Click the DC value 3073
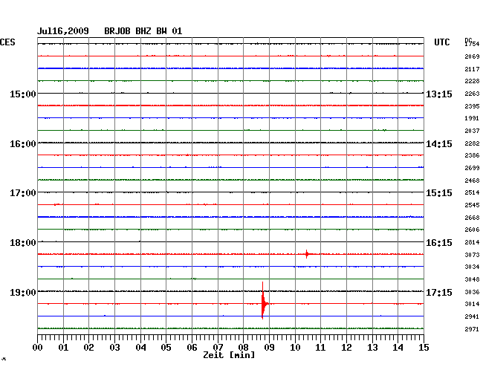Image resolution: width=483 pixels, height=367 pixels. (x=472, y=255)
